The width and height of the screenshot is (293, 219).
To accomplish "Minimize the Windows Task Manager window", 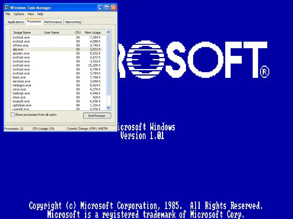I will click(x=100, y=8).
